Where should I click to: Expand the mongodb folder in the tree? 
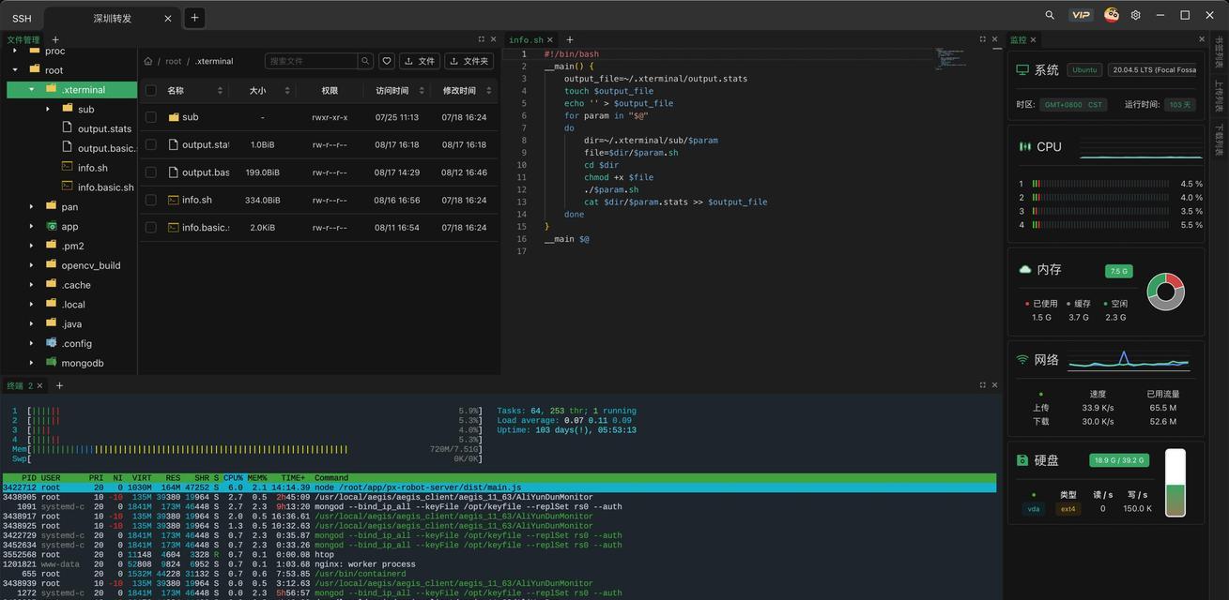click(x=31, y=363)
